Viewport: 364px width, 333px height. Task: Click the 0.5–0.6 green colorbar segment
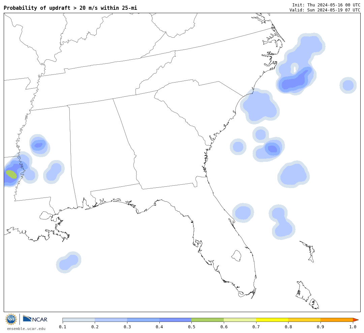click(208, 320)
